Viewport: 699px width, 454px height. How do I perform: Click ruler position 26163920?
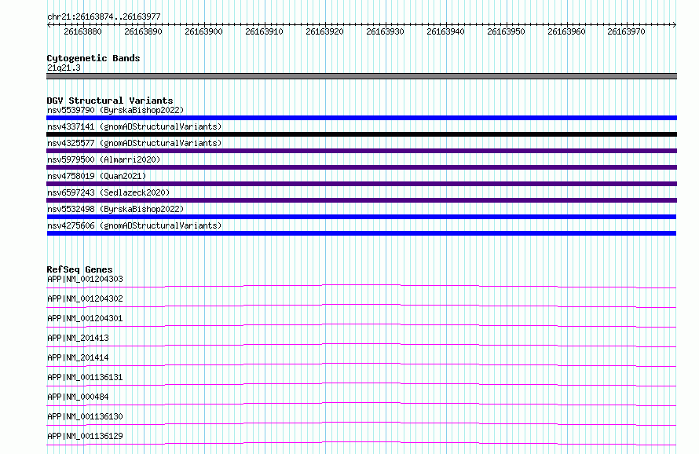point(324,31)
